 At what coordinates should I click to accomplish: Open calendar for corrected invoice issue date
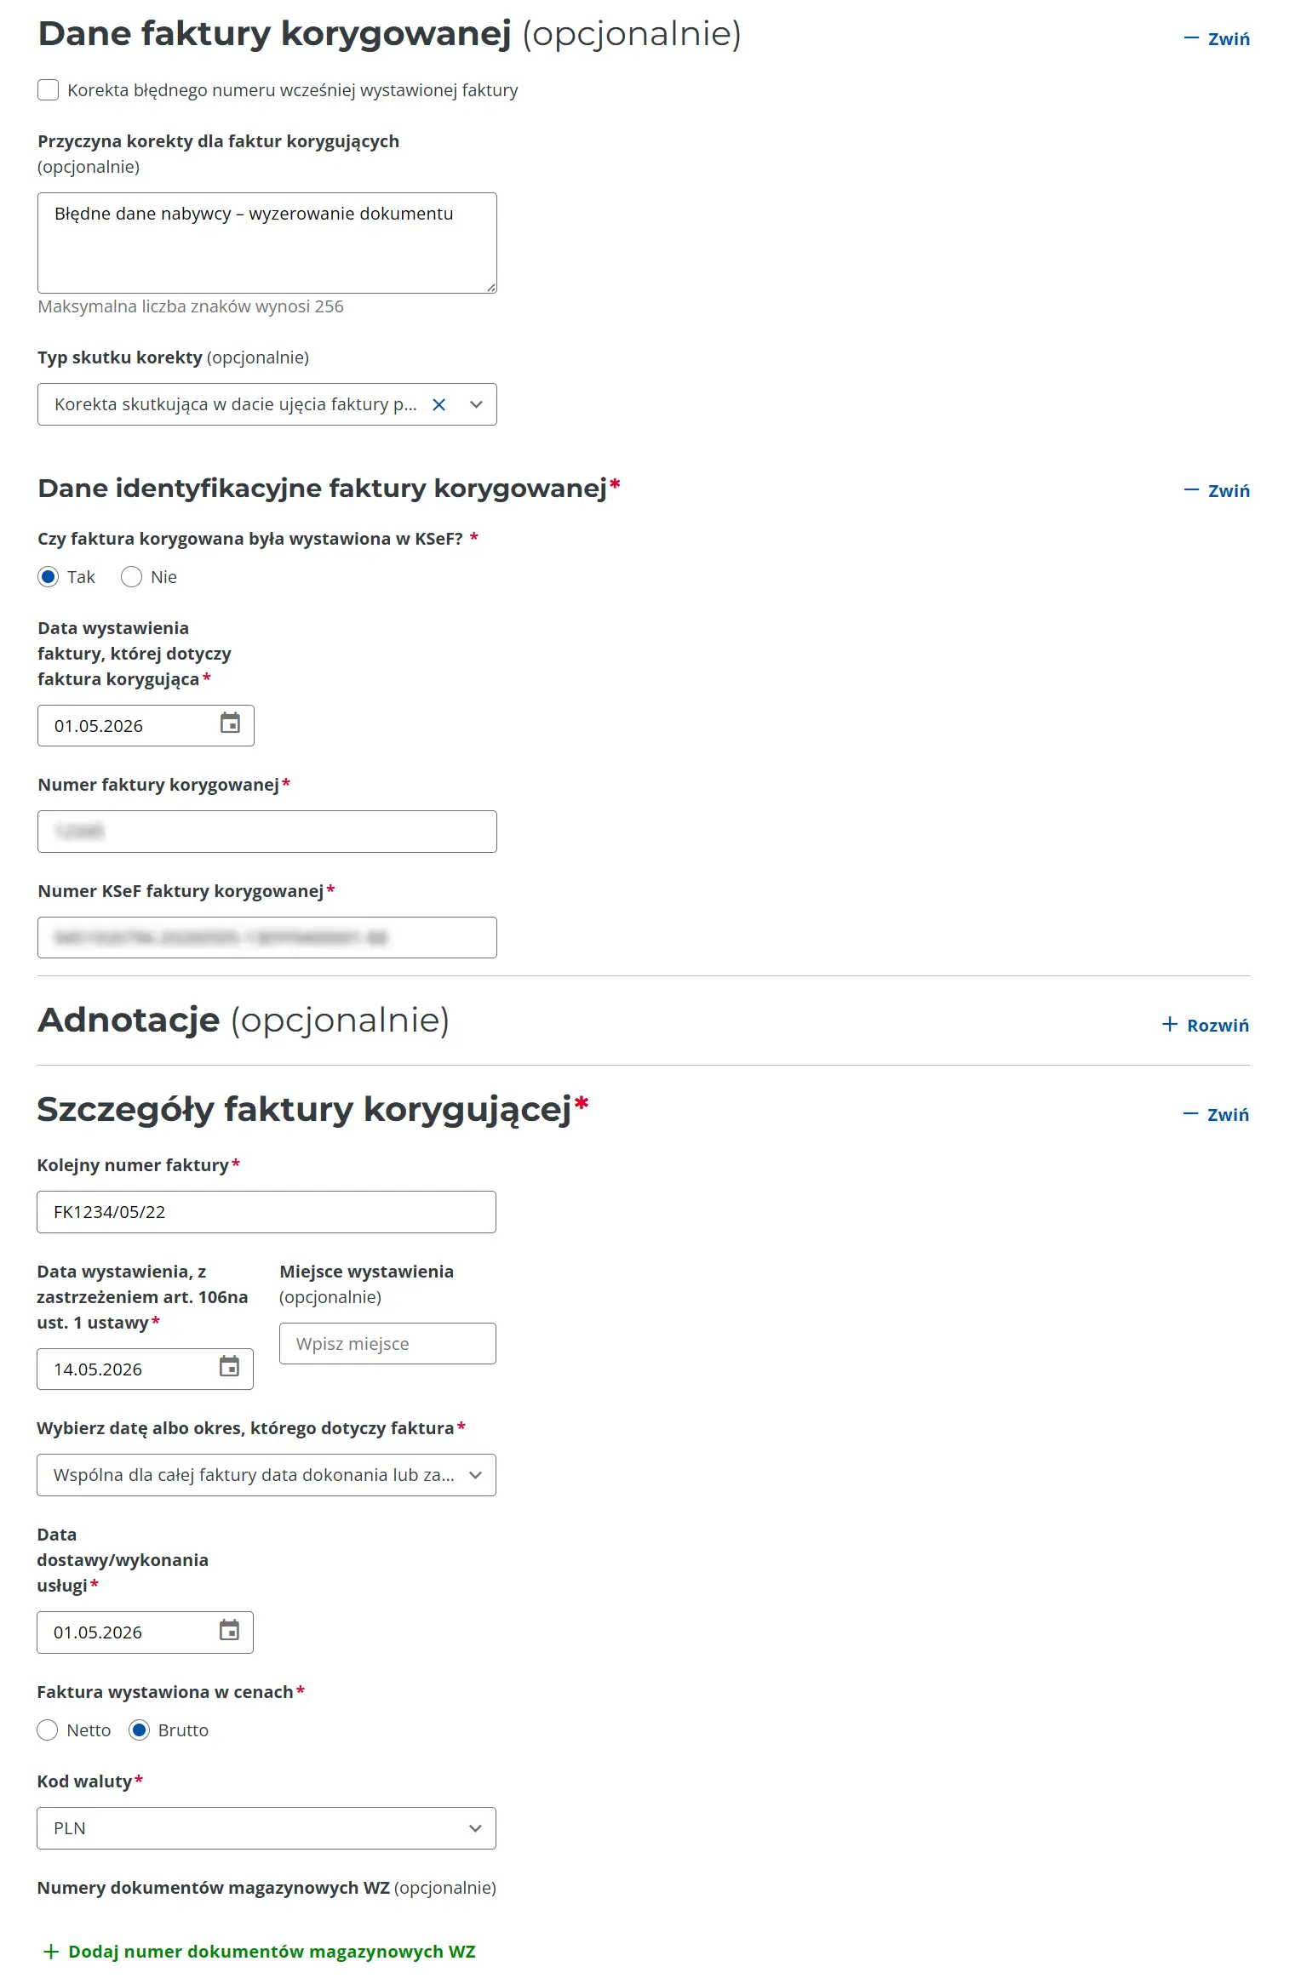(230, 723)
